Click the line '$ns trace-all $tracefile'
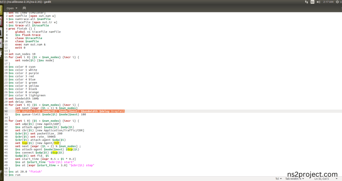Screen dimensions: 342x181 click(x=29, y=25)
